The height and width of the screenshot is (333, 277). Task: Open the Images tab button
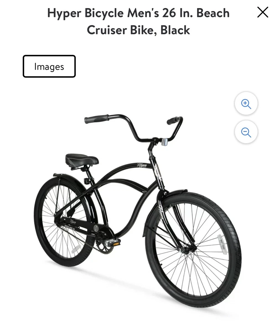pos(49,66)
